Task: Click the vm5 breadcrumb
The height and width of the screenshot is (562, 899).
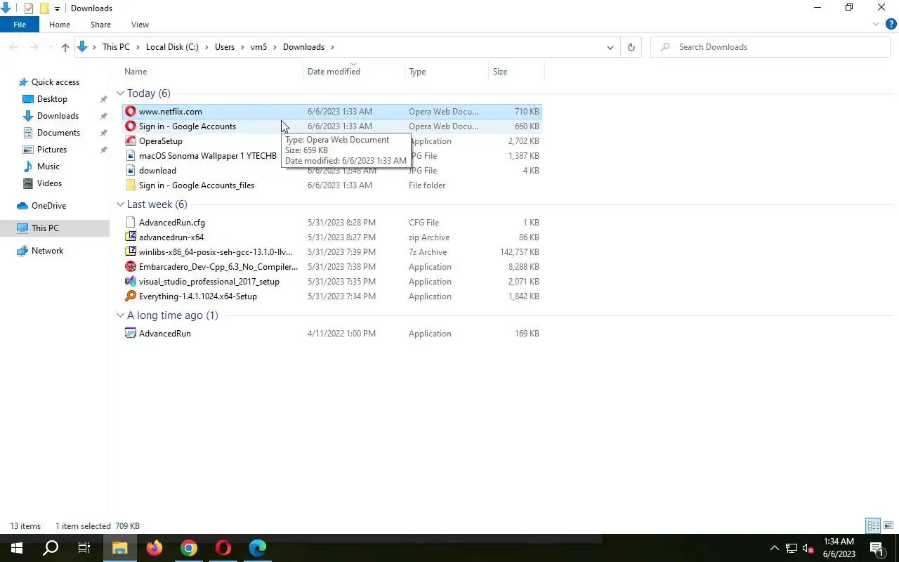Action: pos(258,47)
